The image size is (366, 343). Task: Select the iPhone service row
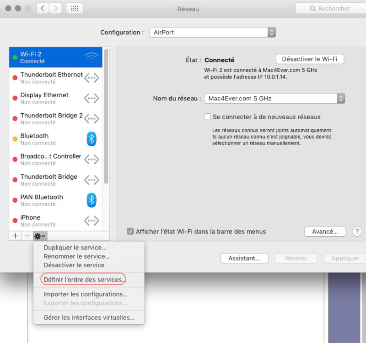[55, 221]
